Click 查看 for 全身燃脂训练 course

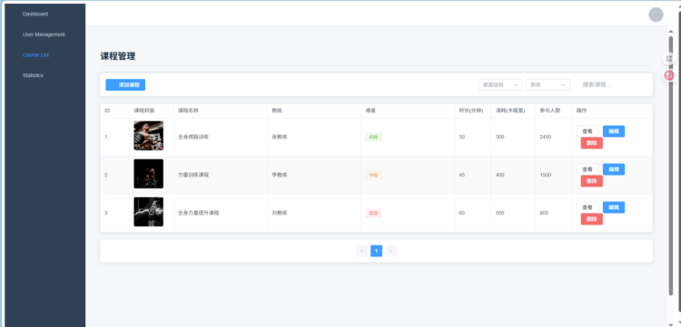coord(587,131)
